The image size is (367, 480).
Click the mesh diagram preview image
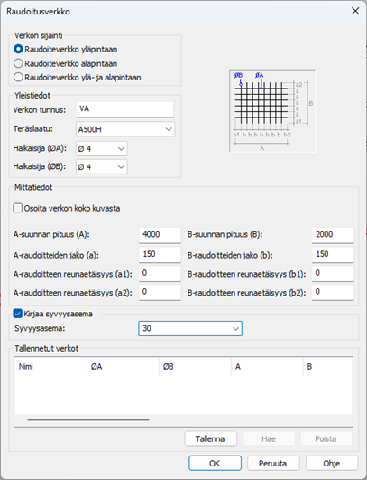click(x=272, y=110)
